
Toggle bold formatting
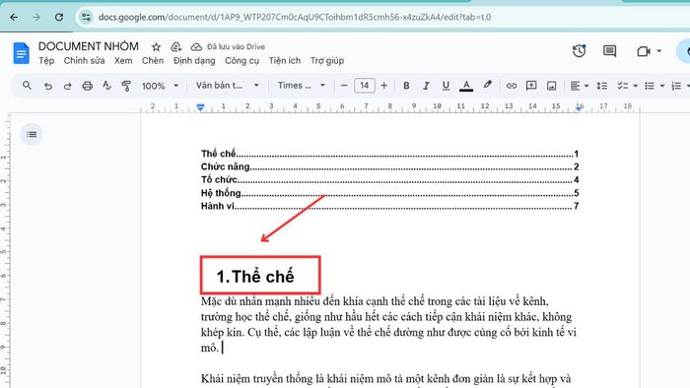(x=406, y=86)
